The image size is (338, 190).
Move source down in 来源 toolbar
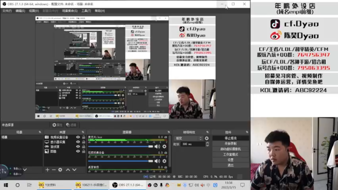(74, 170)
